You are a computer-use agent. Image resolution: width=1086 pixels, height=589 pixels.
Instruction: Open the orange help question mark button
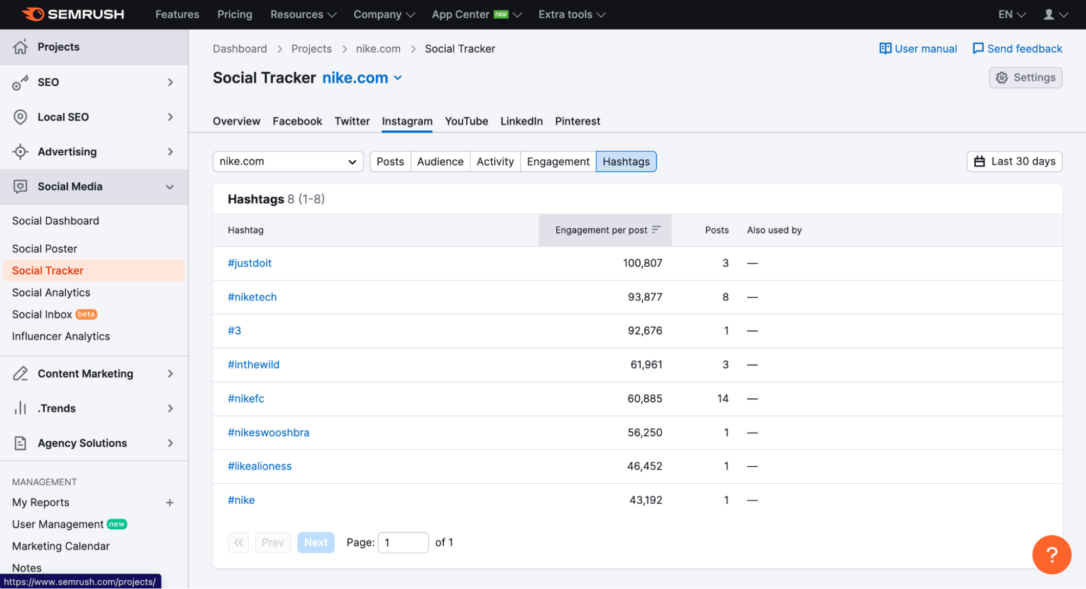pyautogui.click(x=1051, y=554)
